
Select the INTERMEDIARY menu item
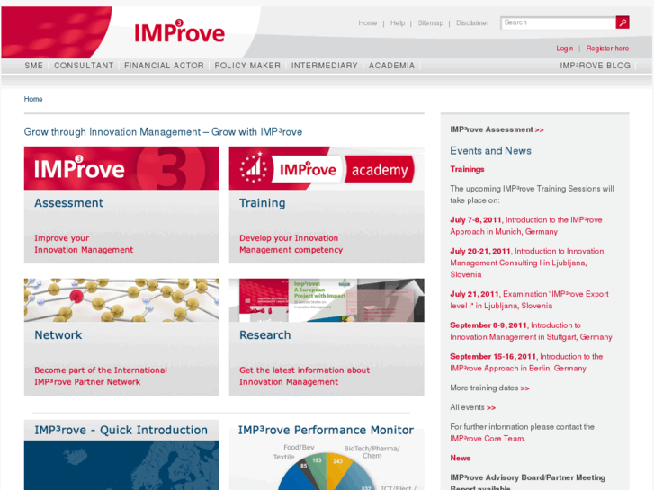tap(325, 66)
